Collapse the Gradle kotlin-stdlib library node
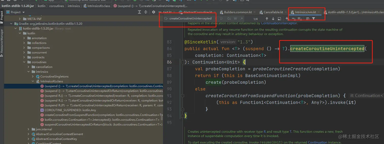 (11, 24)
